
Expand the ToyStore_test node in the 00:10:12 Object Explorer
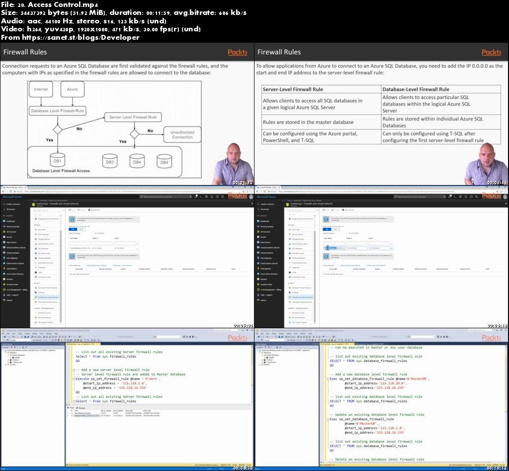(262, 362)
